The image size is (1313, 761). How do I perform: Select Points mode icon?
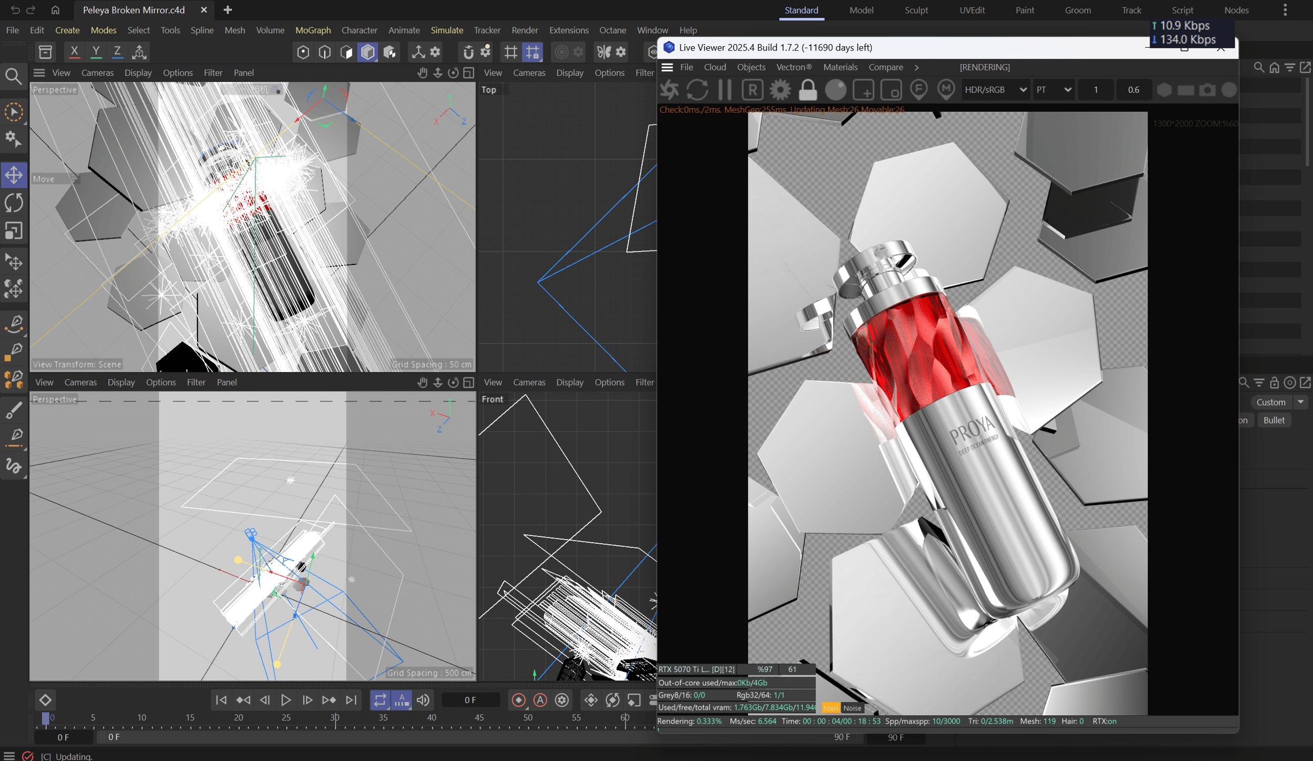click(x=303, y=52)
